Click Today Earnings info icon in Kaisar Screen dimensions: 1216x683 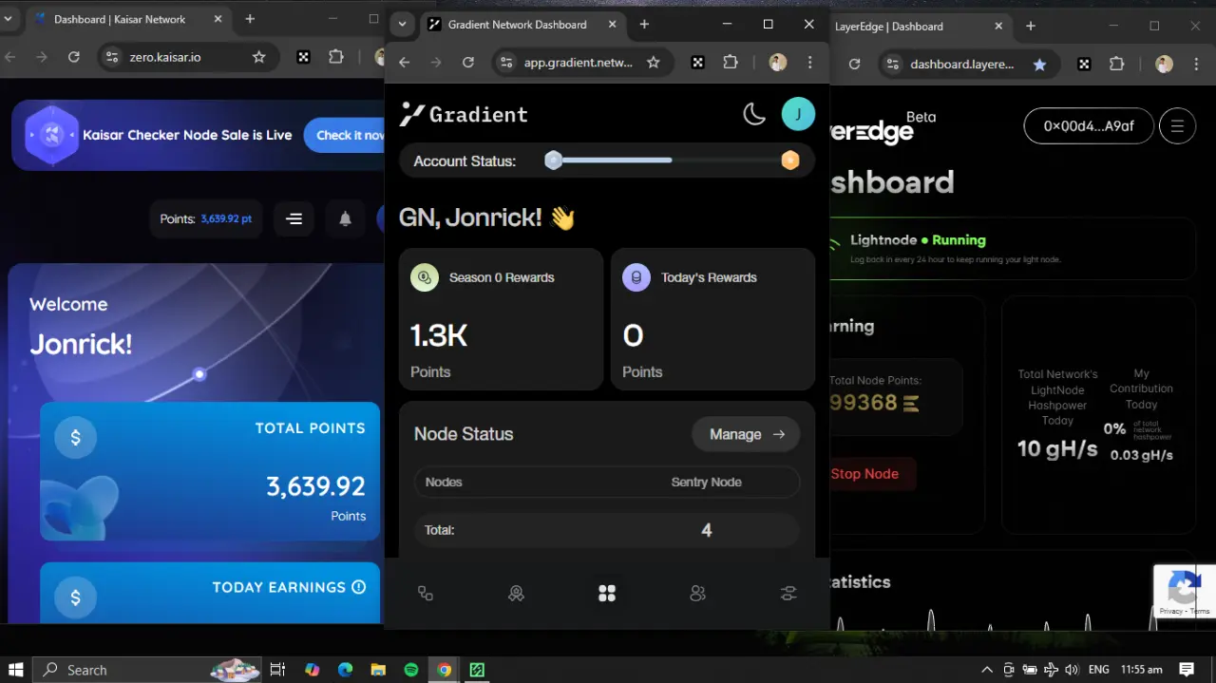[359, 587]
